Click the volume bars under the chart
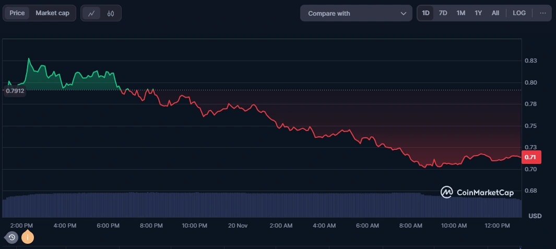Screen dimensions: 556x249 click(x=261, y=205)
